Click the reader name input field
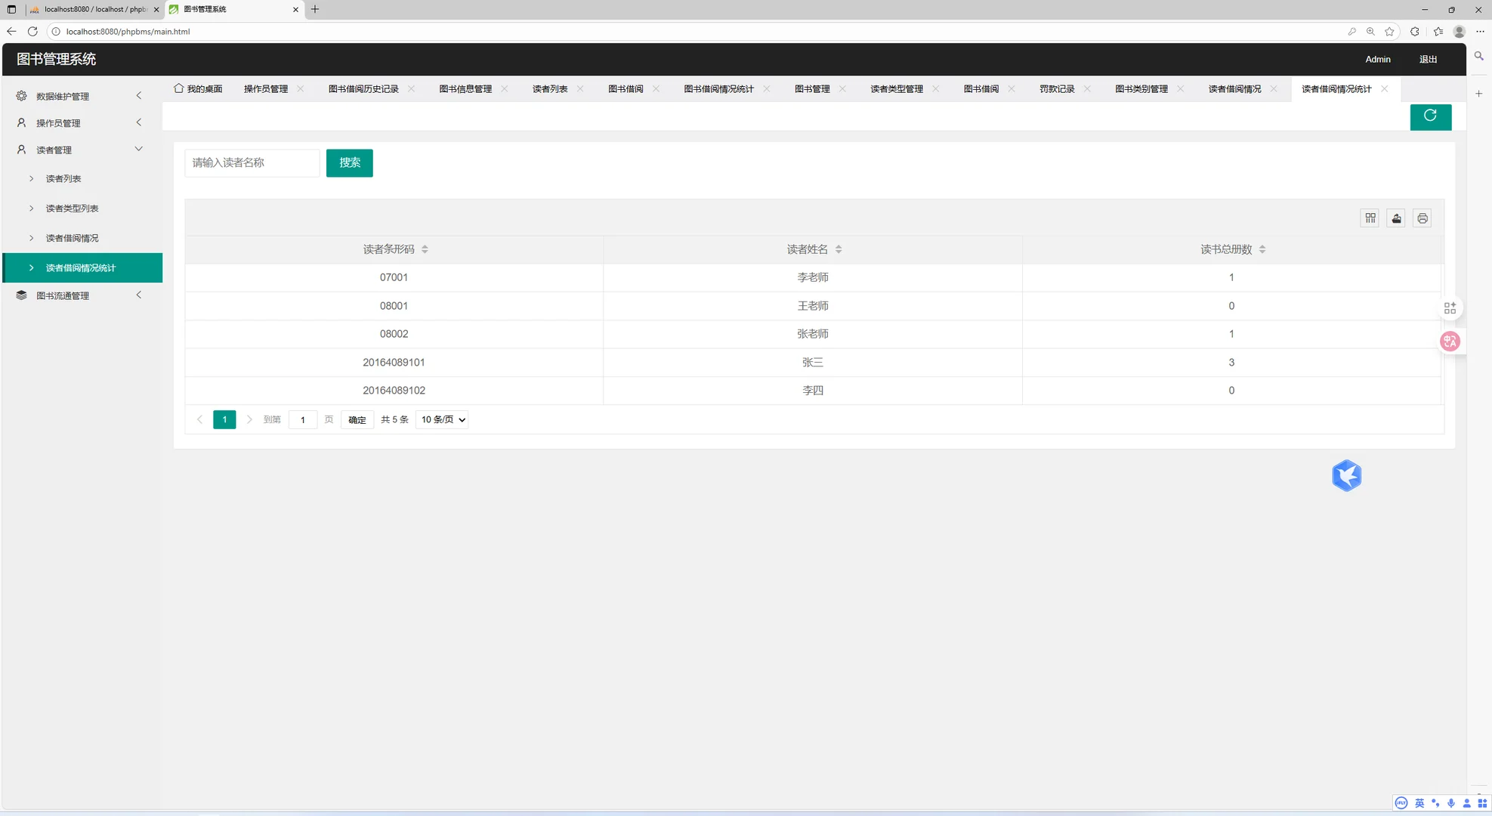 click(252, 162)
